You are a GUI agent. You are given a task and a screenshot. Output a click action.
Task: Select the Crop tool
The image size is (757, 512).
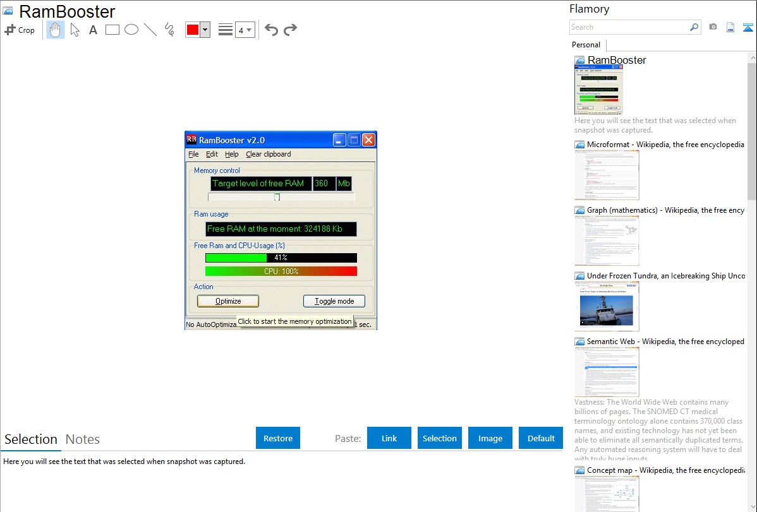(x=20, y=30)
